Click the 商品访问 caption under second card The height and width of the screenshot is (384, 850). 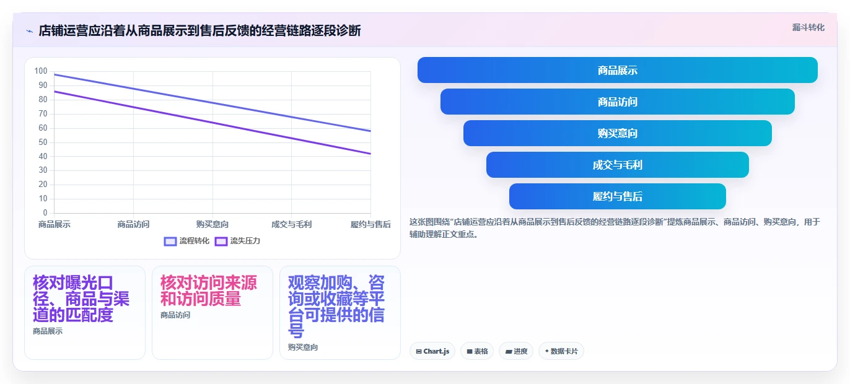pyautogui.click(x=175, y=315)
